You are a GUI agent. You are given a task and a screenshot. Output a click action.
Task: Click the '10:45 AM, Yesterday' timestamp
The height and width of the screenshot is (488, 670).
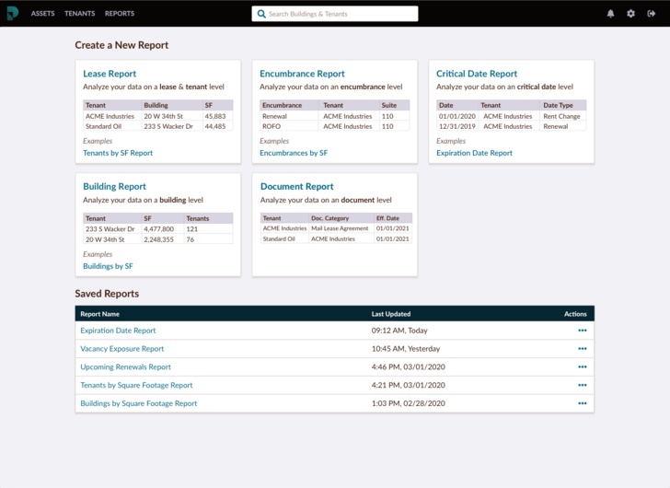click(406, 349)
